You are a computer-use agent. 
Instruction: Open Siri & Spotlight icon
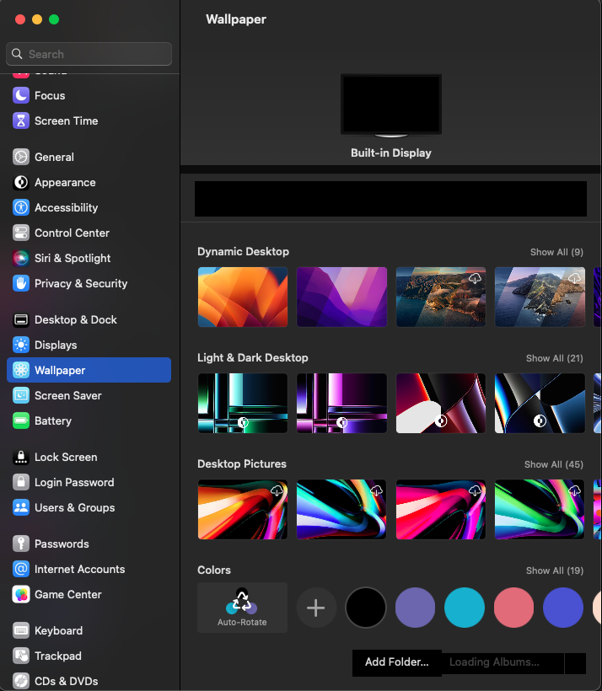[21, 259]
